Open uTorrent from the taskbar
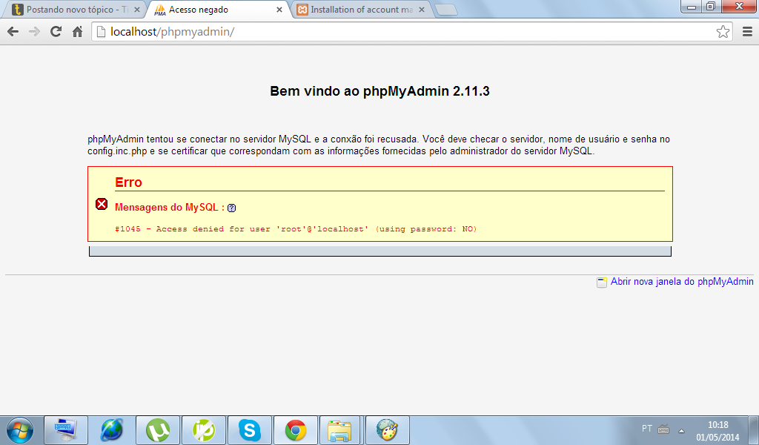This screenshot has width=759, height=445. click(x=158, y=430)
